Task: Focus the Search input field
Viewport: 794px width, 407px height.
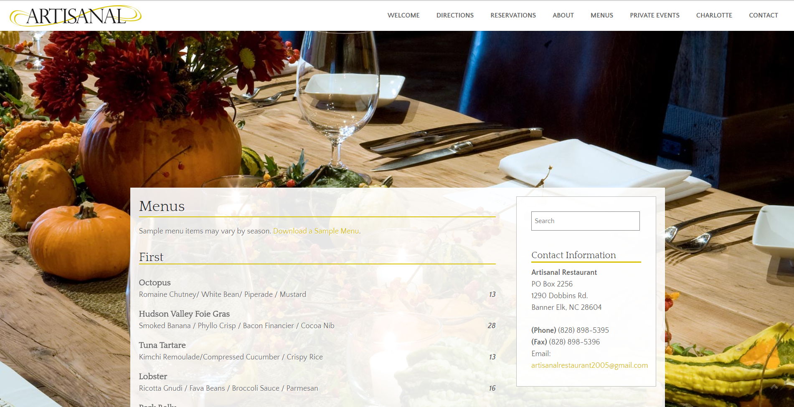Action: (x=585, y=221)
